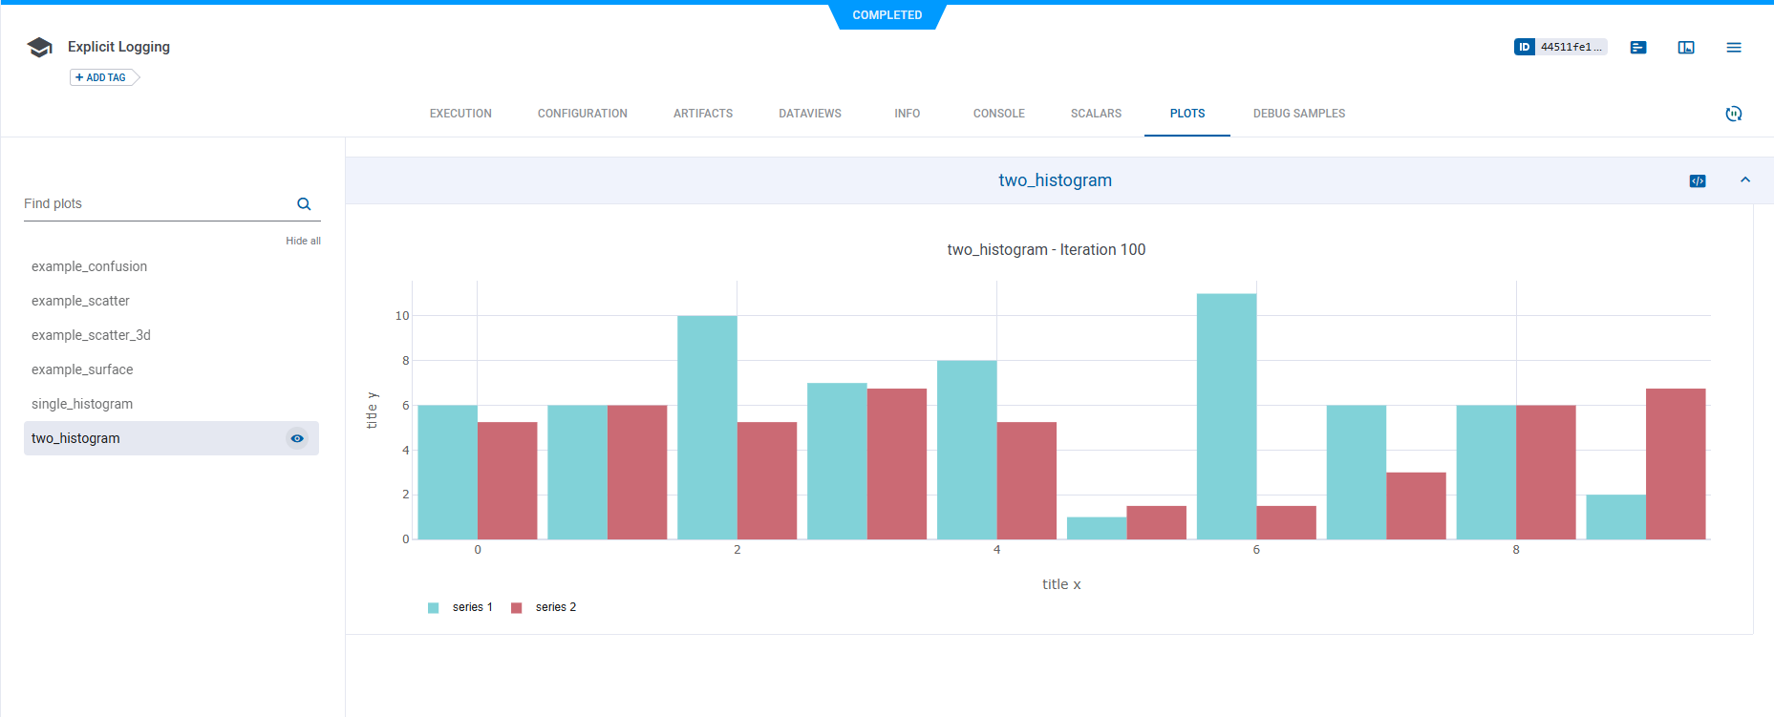Open the hamburger menu

coord(1734,48)
